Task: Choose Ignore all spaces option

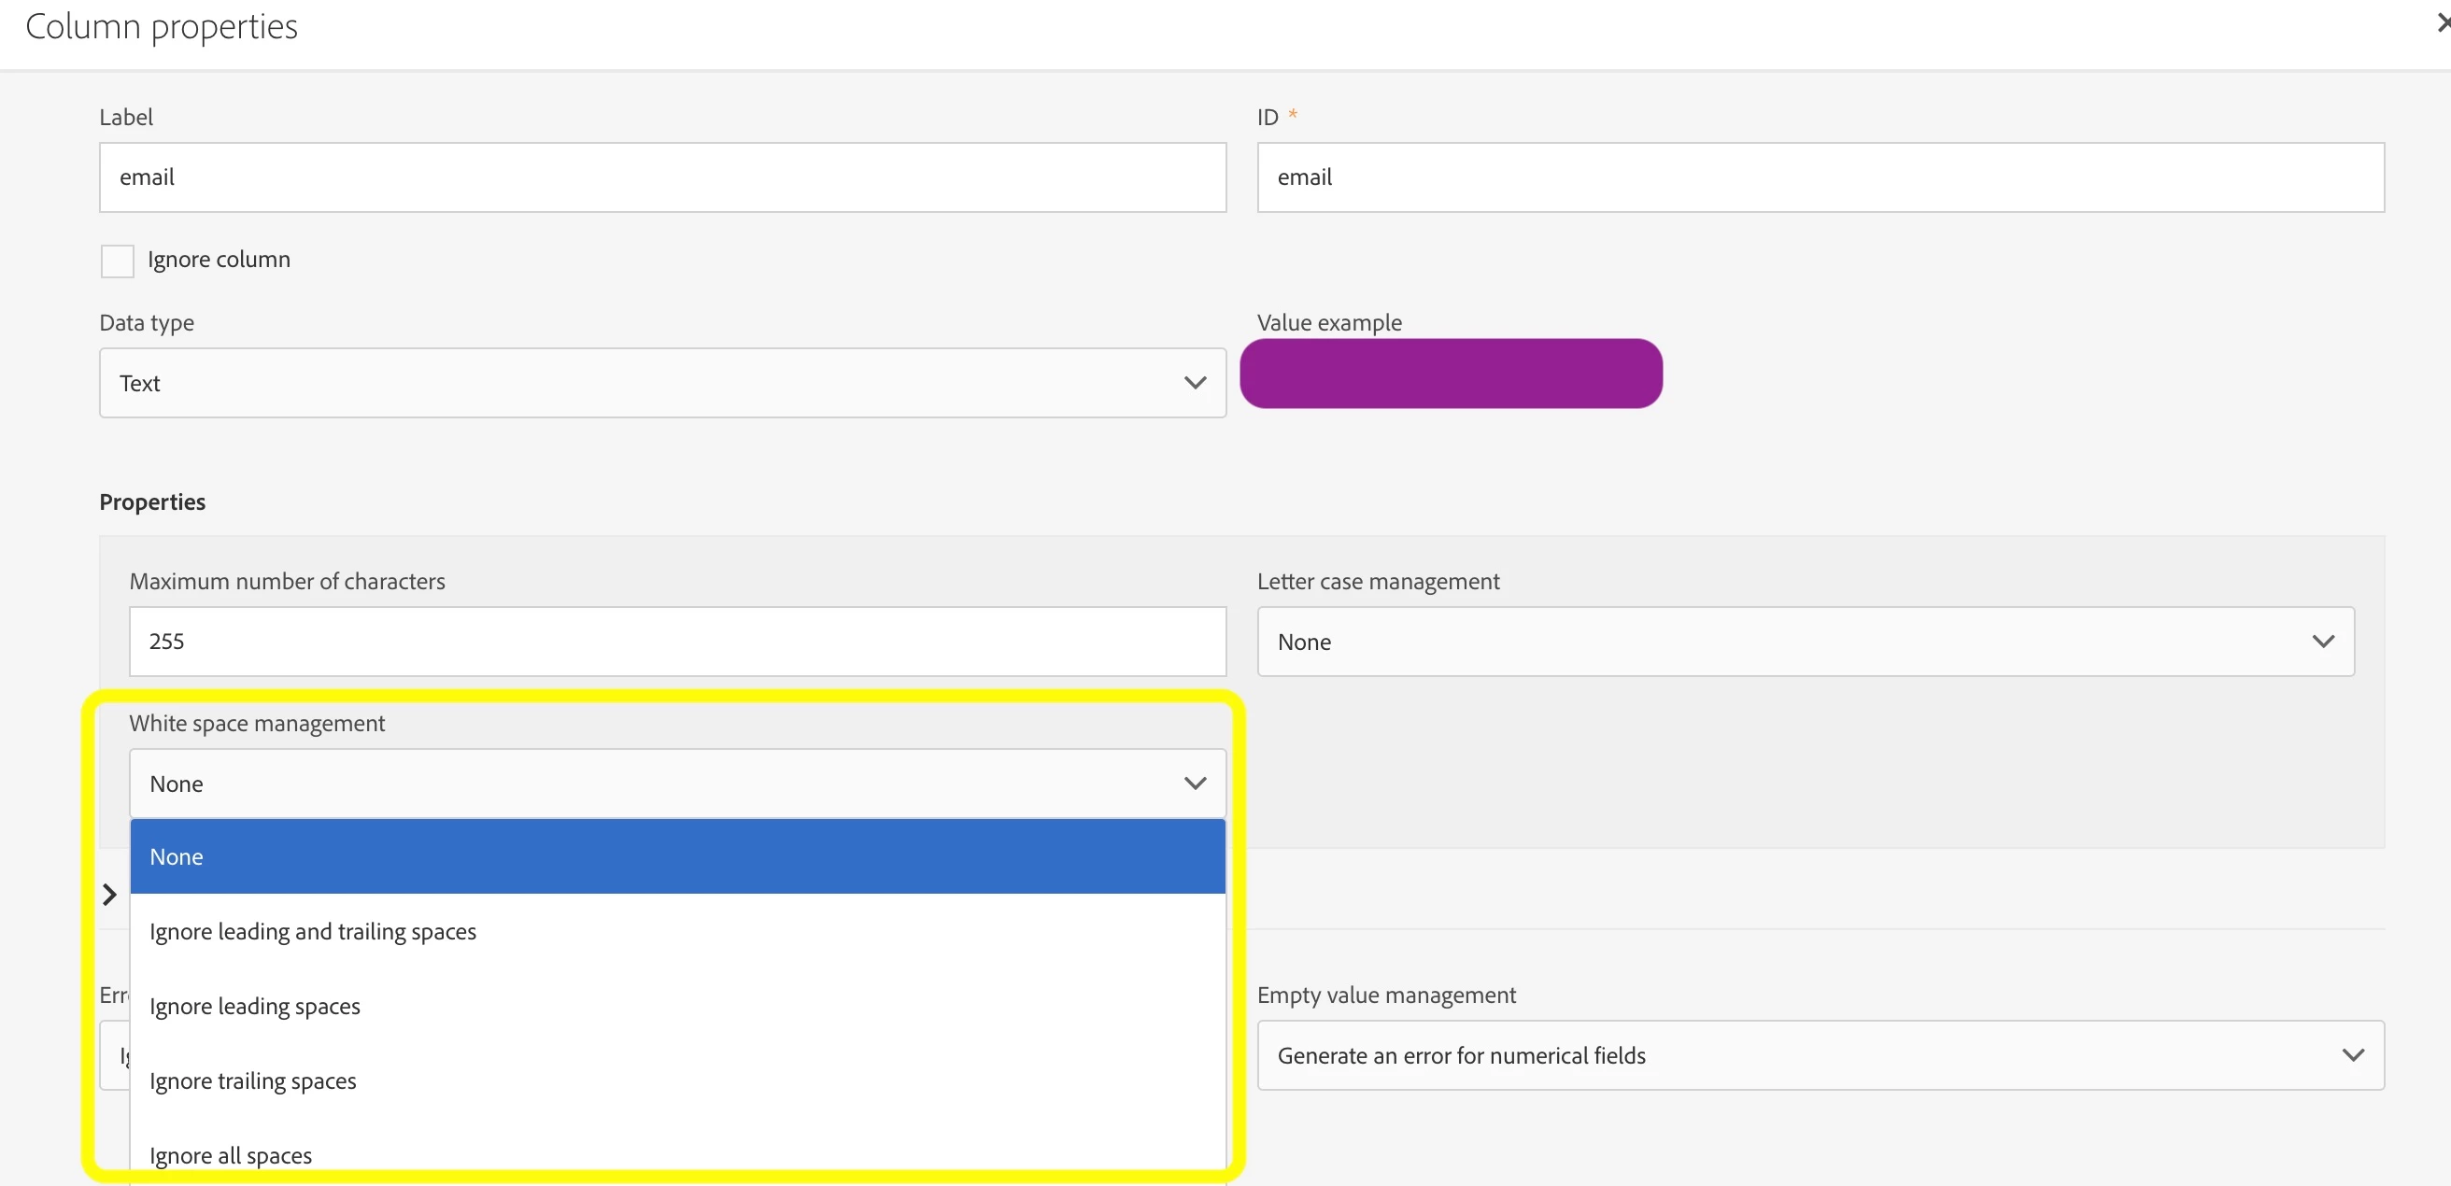Action: coord(231,1154)
